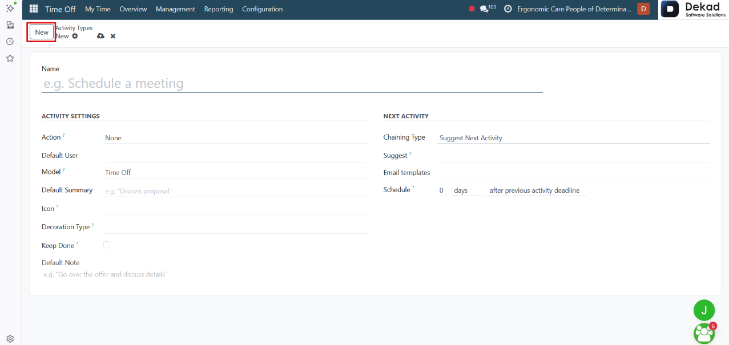Discard changes with the X icon
Image resolution: width=729 pixels, height=345 pixels.
(x=113, y=36)
